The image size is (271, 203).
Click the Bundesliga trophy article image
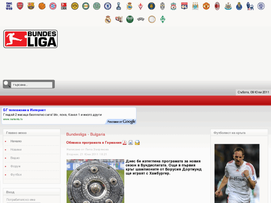95,181
